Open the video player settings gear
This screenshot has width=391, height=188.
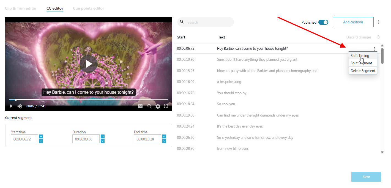tap(158, 106)
